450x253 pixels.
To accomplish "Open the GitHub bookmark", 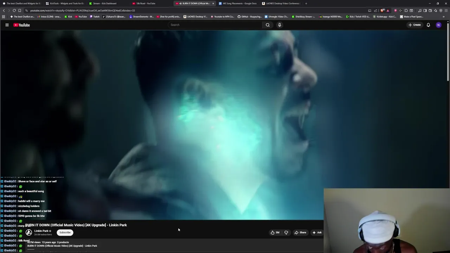I will pyautogui.click(x=249, y=17).
